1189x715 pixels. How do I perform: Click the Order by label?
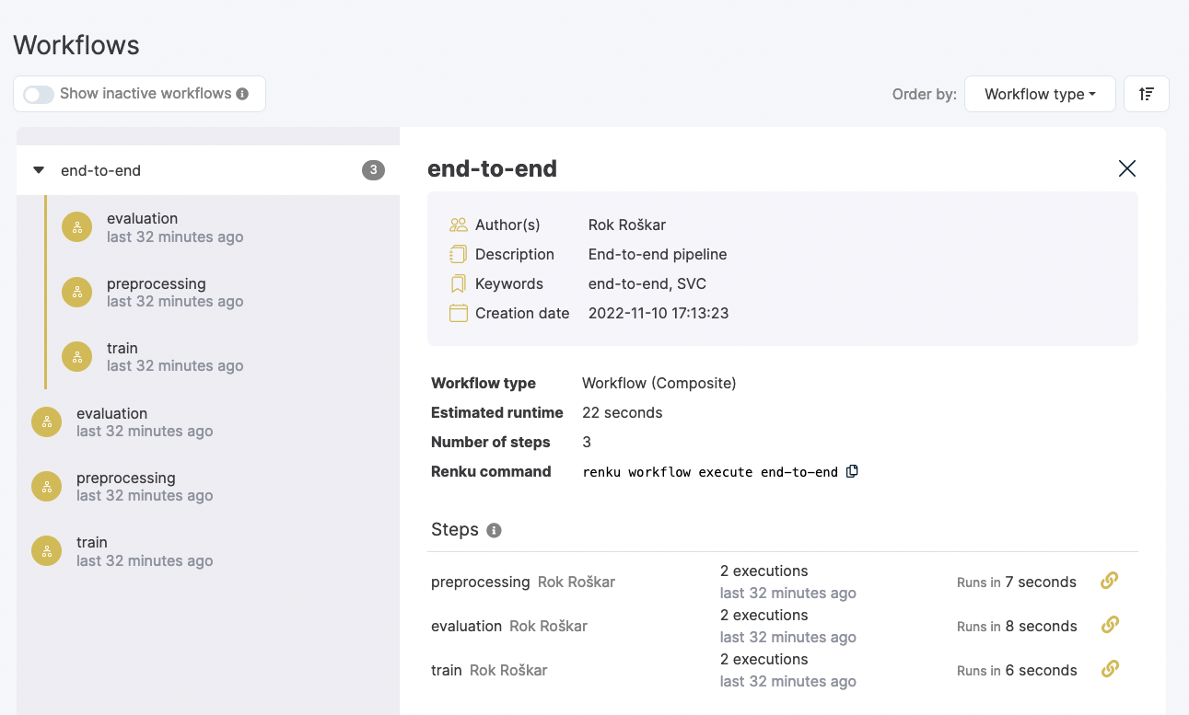pos(925,94)
